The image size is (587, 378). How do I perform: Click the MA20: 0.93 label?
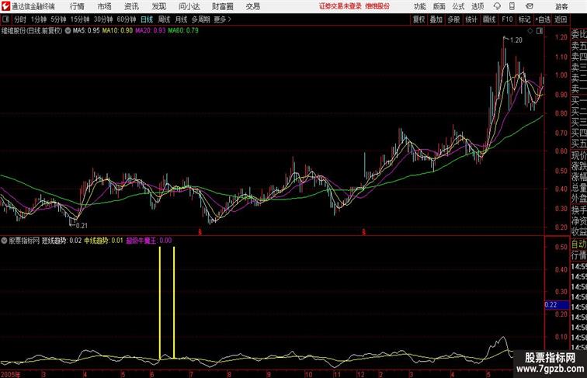point(151,31)
